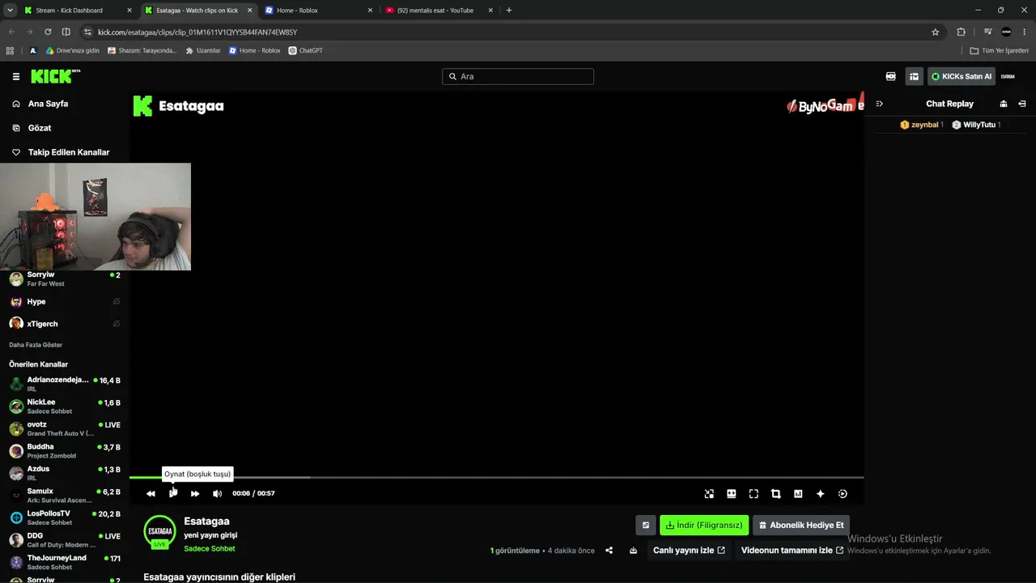Open Samulx recommended channel
The image size is (1036, 583).
coord(65,496)
